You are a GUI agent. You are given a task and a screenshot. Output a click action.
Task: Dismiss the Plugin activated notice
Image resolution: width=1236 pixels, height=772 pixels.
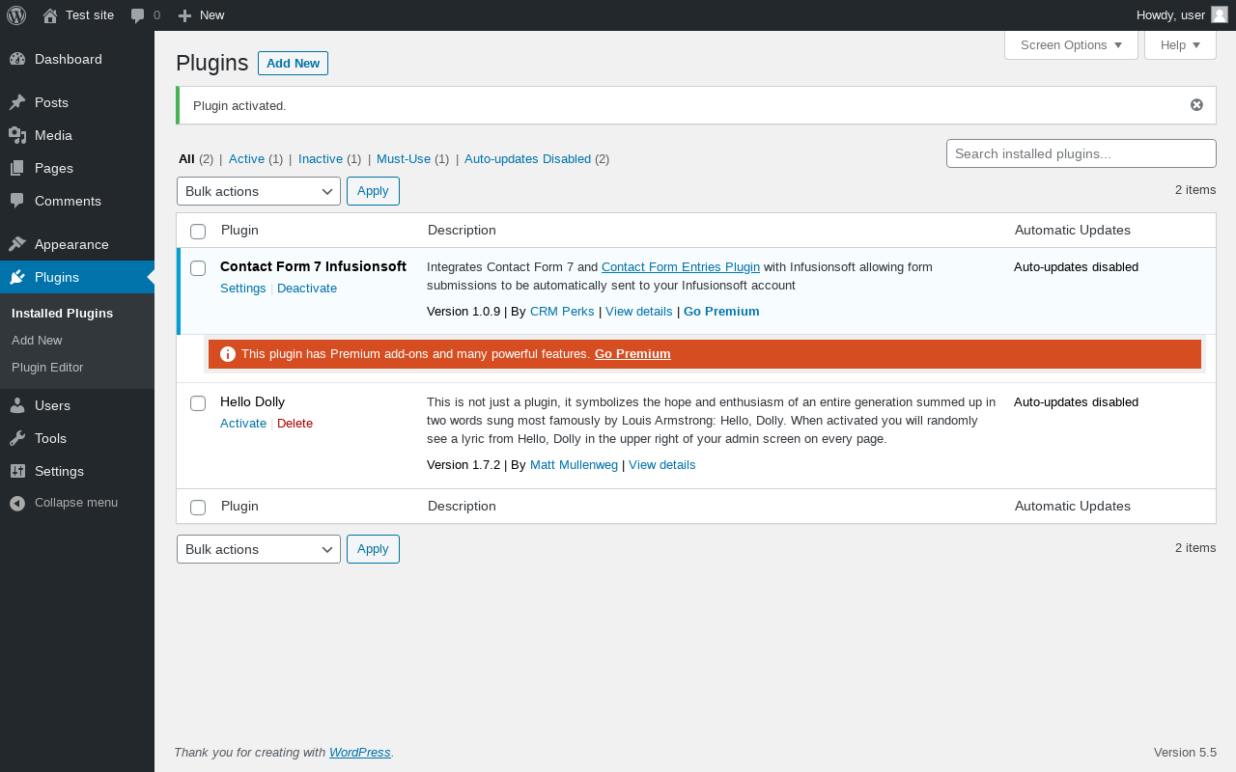(x=1196, y=105)
